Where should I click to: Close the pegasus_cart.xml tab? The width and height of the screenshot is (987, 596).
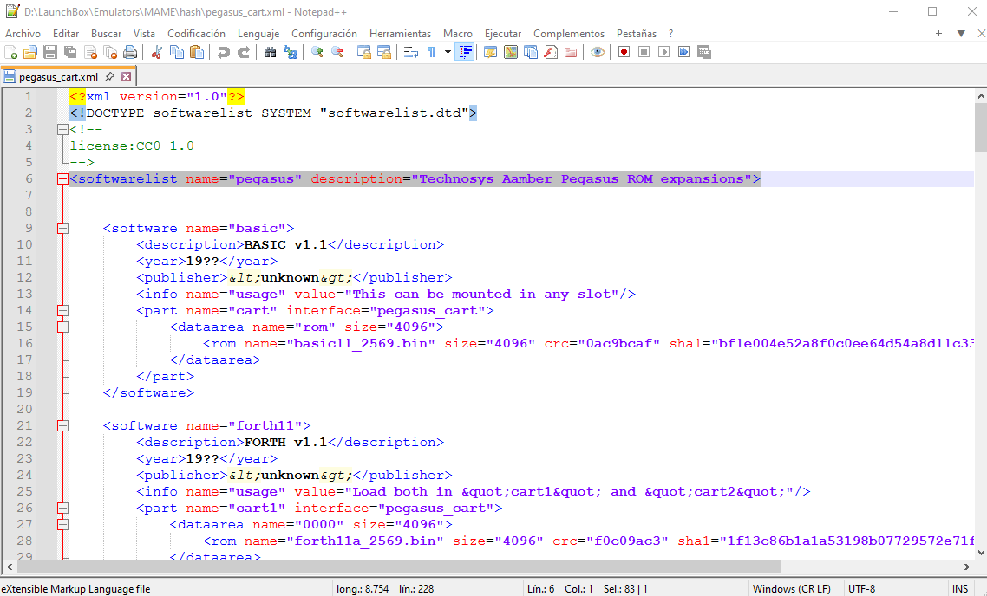(x=126, y=77)
